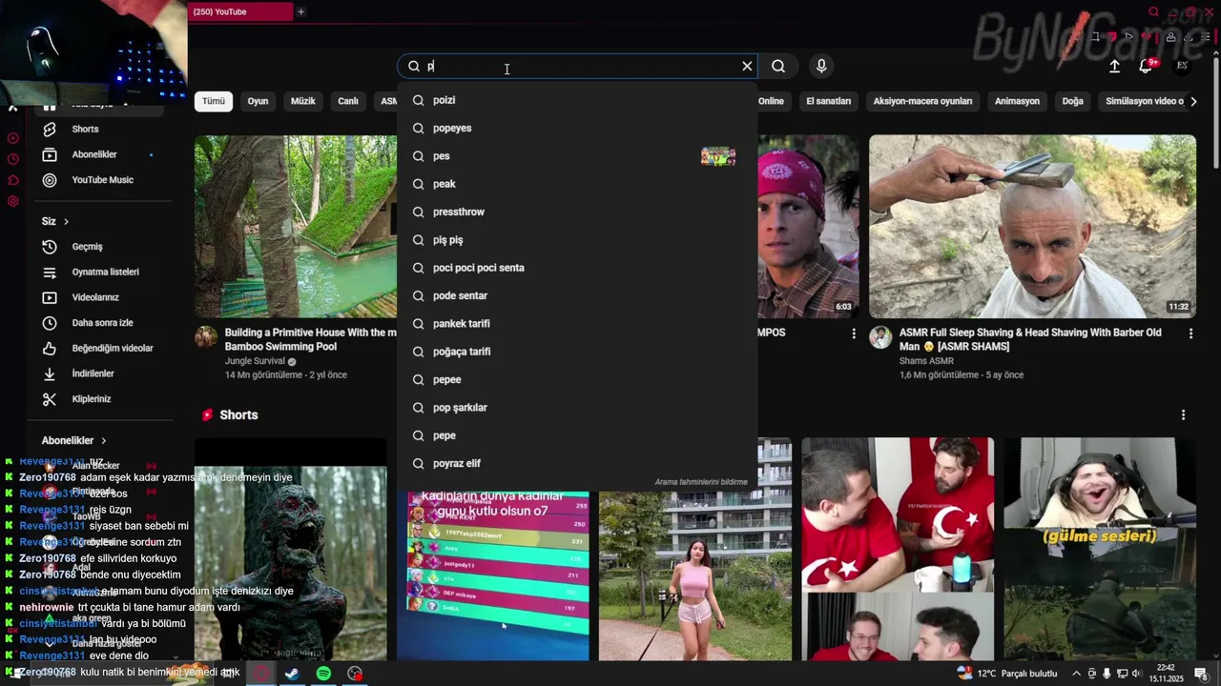
Task: Open Building a Primitive House video title
Action: click(x=310, y=339)
